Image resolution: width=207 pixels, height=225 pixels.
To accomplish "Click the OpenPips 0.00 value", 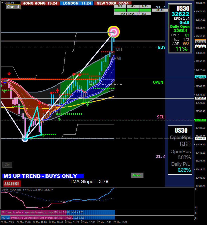I will coord(185,144).
